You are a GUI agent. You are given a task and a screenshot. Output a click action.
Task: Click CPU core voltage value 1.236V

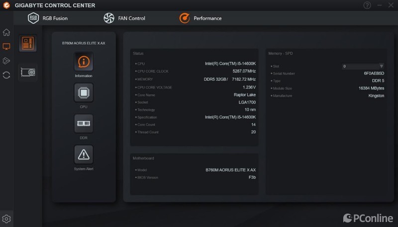coord(249,87)
